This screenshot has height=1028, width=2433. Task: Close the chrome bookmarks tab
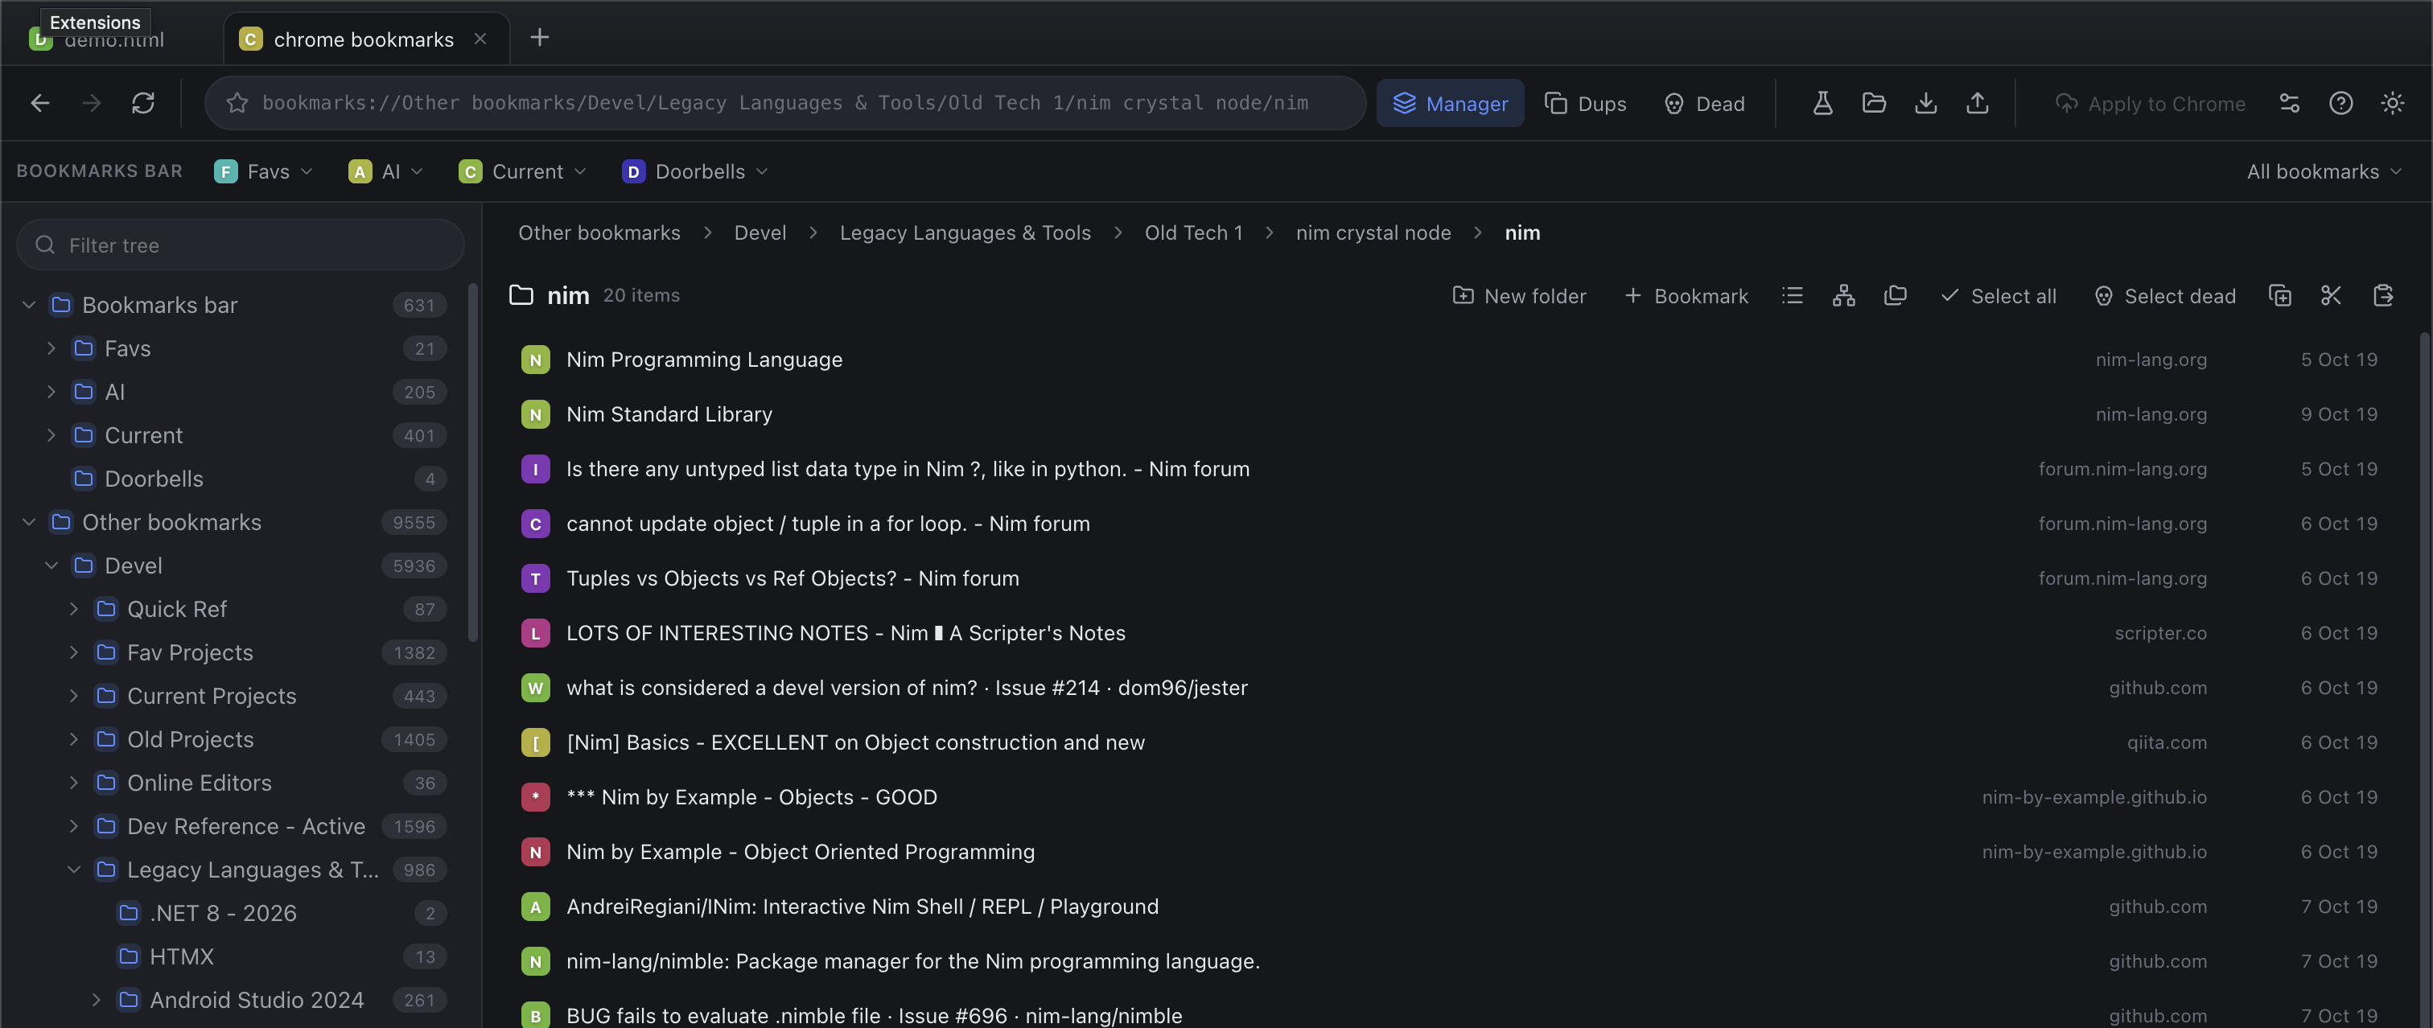[480, 39]
